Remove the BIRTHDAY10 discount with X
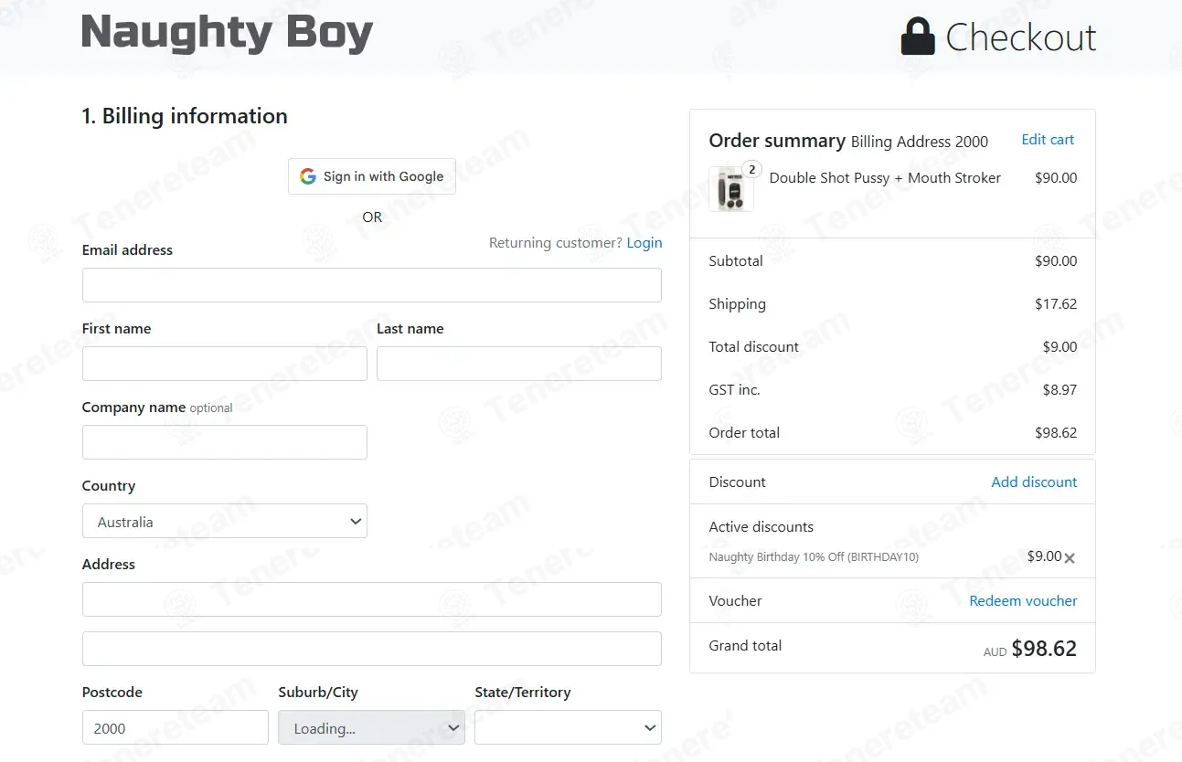This screenshot has height=762, width=1182. 1070,557
